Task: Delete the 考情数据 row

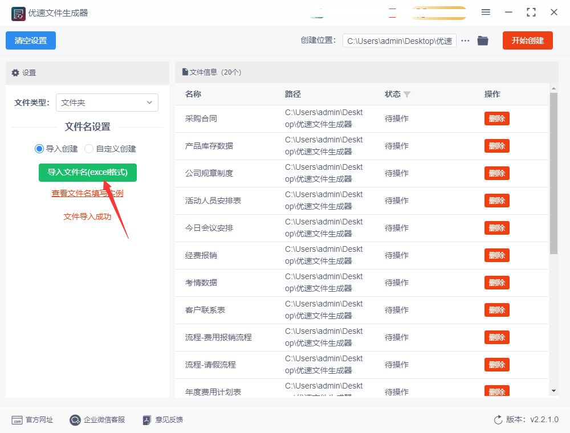Action: pyautogui.click(x=496, y=283)
